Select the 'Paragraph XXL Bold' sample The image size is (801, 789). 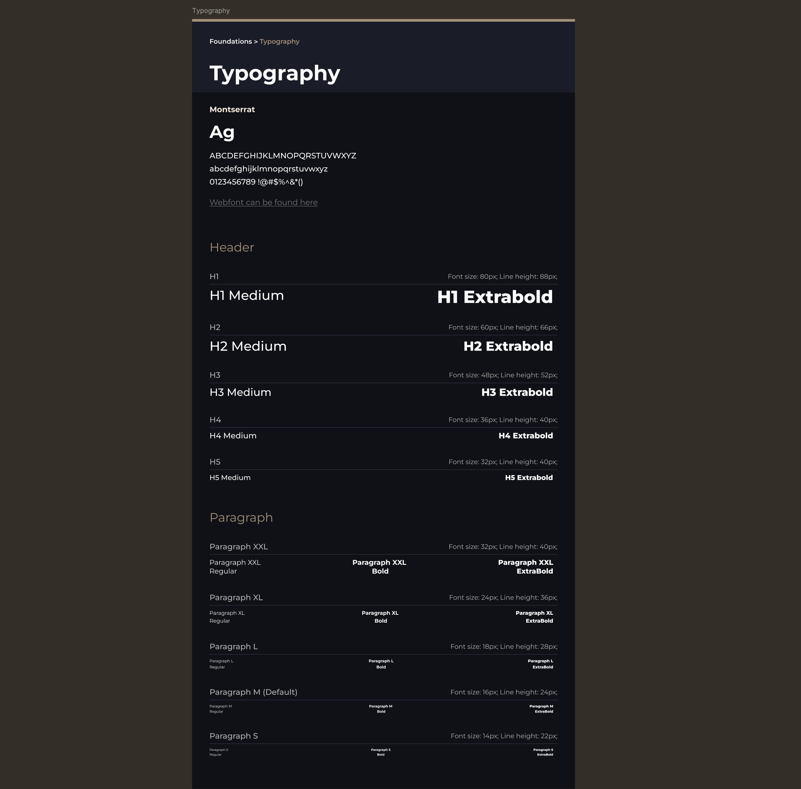(x=379, y=567)
